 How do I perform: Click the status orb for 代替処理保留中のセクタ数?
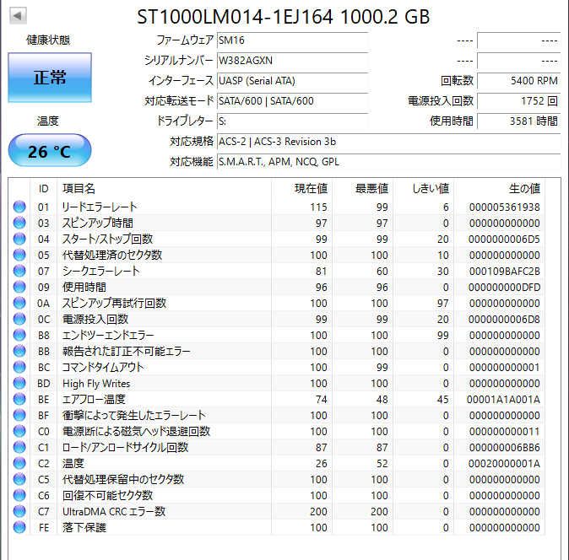19,479
